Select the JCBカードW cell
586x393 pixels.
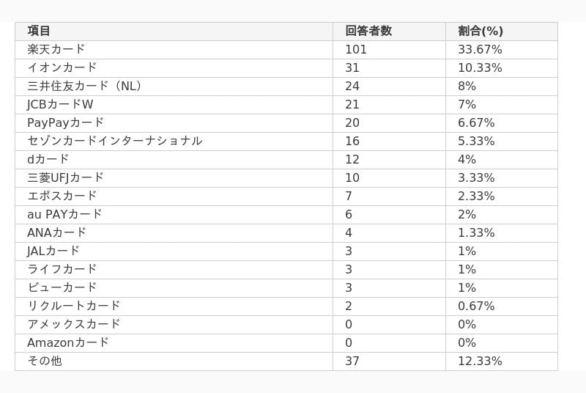pos(60,104)
